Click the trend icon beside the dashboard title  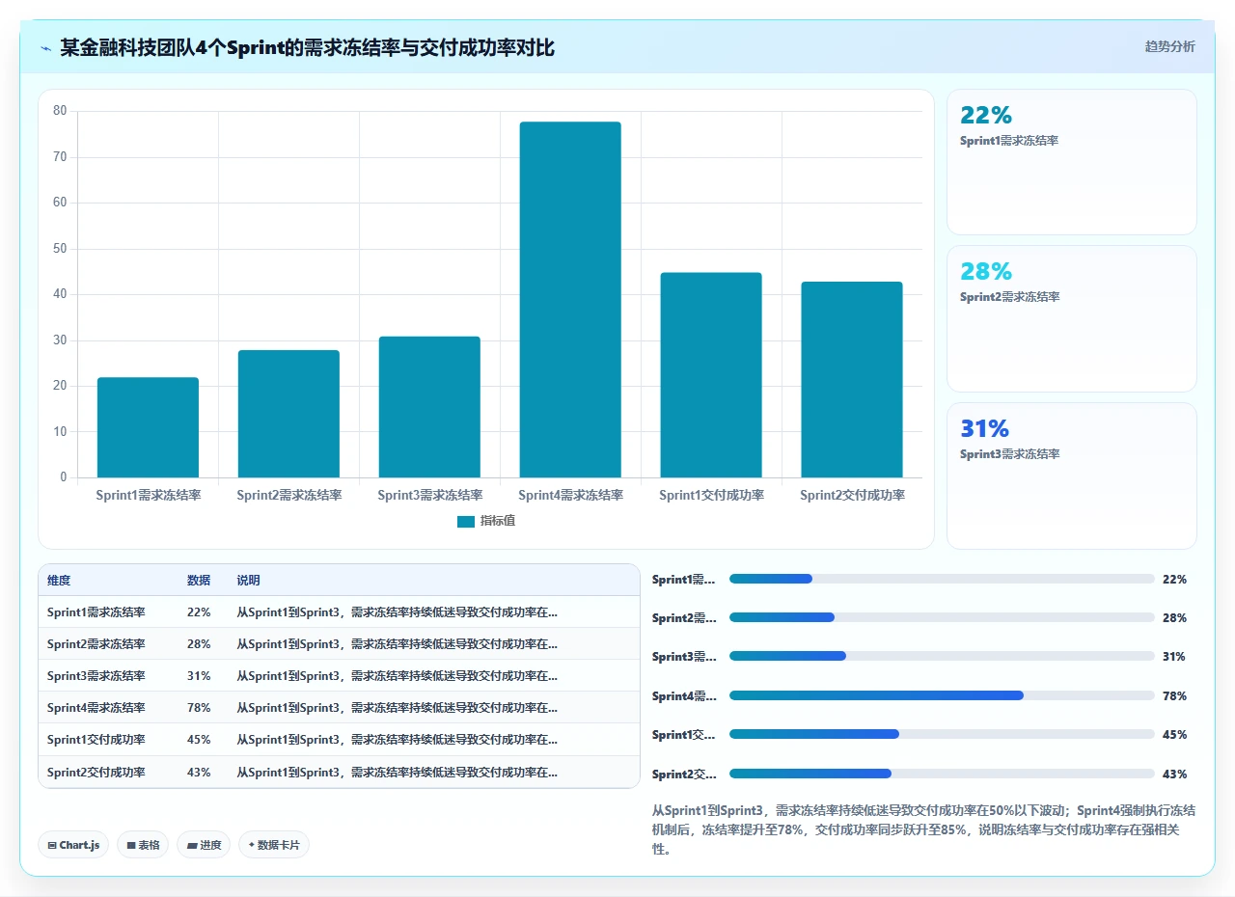pos(45,47)
